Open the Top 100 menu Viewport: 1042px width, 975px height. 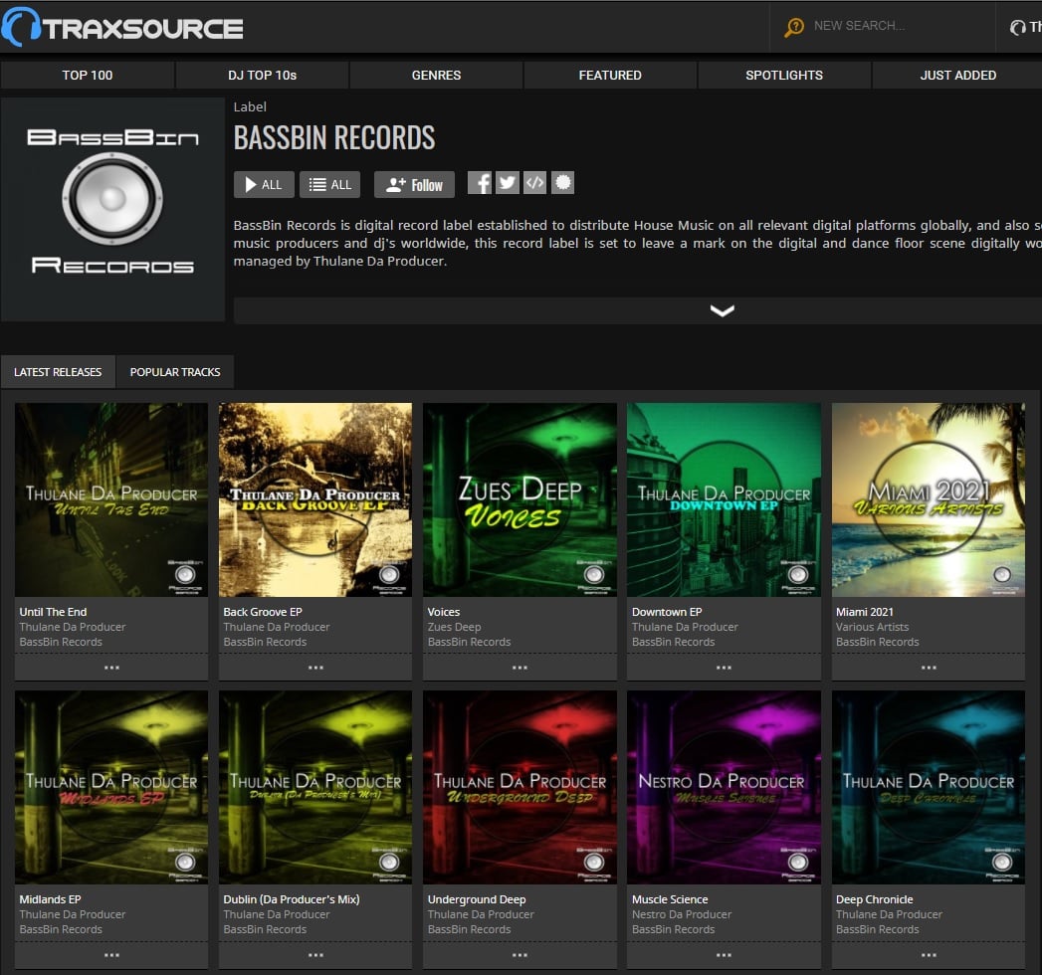pos(87,75)
